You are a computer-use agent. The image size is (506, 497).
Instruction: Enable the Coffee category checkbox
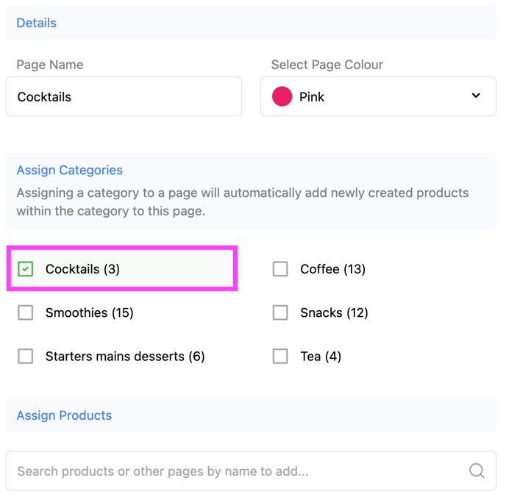(280, 269)
